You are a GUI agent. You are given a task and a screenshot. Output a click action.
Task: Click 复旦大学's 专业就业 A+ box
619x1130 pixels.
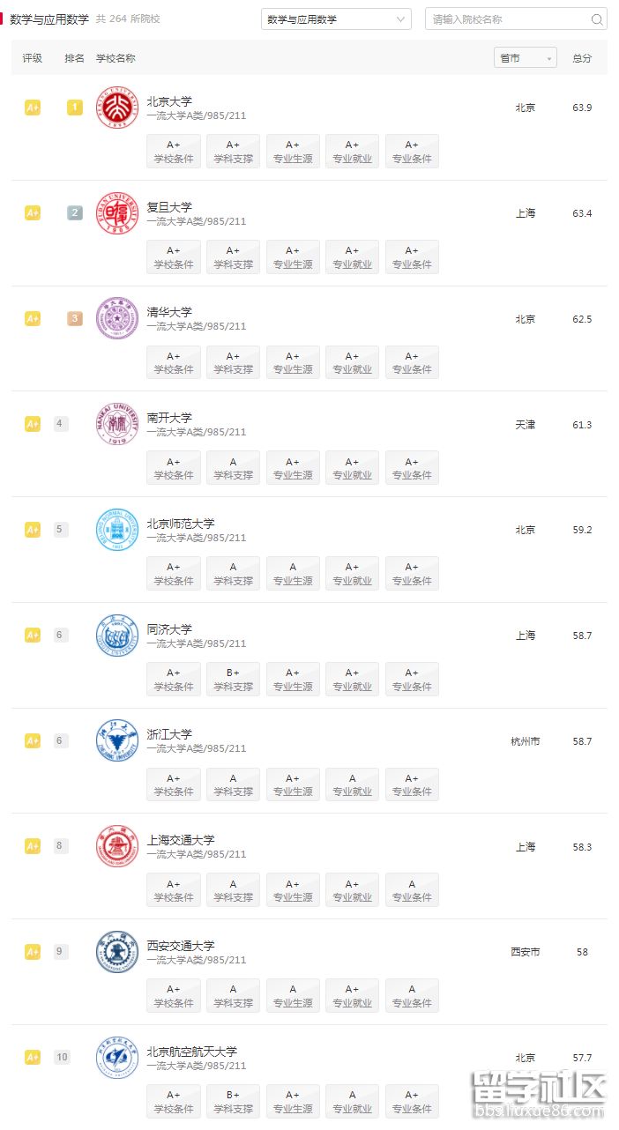[x=352, y=256]
